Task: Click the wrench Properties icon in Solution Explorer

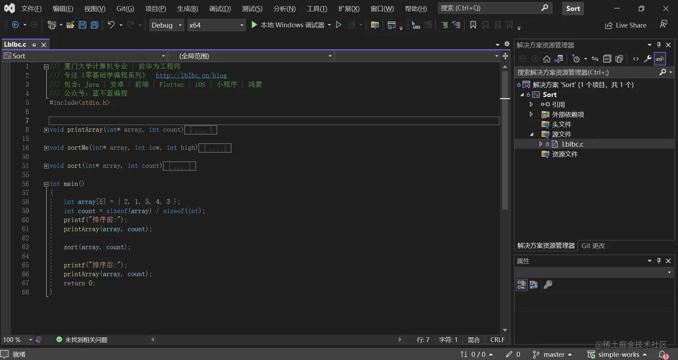Action: click(x=648, y=59)
